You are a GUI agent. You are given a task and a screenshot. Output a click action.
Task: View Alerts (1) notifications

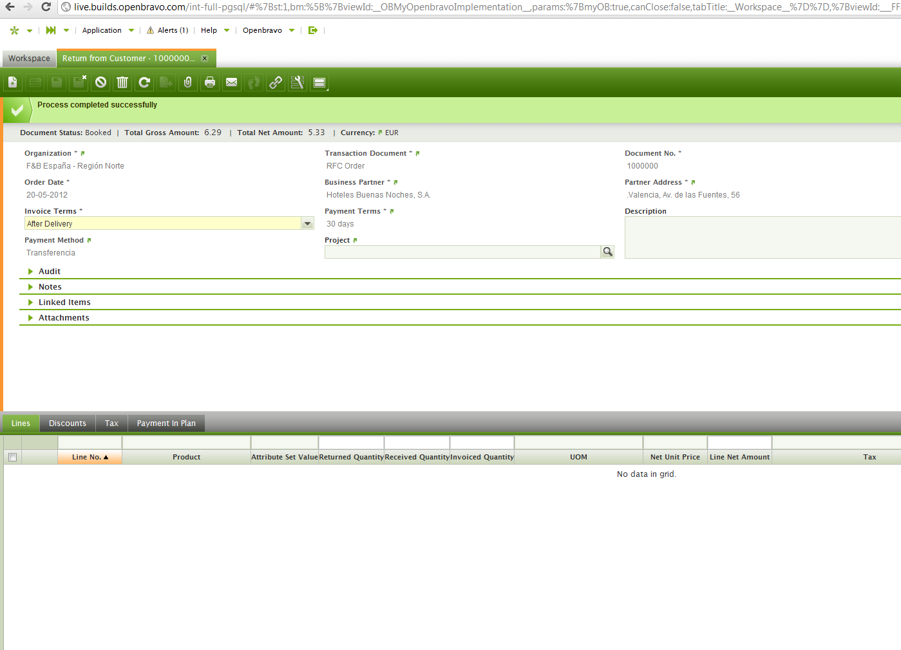click(167, 30)
